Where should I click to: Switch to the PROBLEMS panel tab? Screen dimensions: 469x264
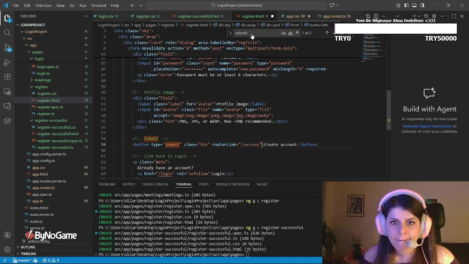tap(107, 184)
